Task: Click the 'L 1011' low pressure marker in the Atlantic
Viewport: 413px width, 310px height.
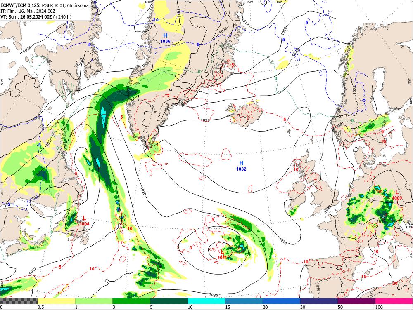Action: [x=222, y=255]
